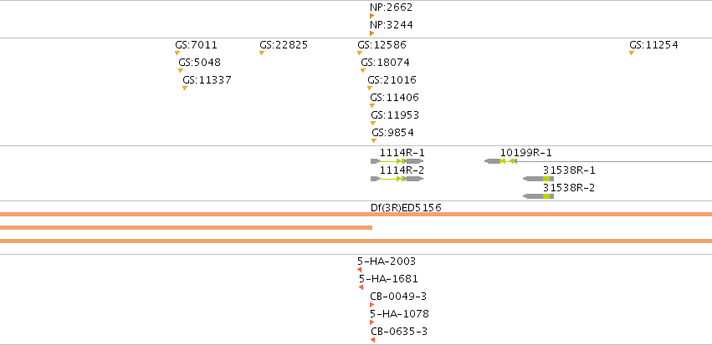Click the GS:9854 label

[392, 133]
